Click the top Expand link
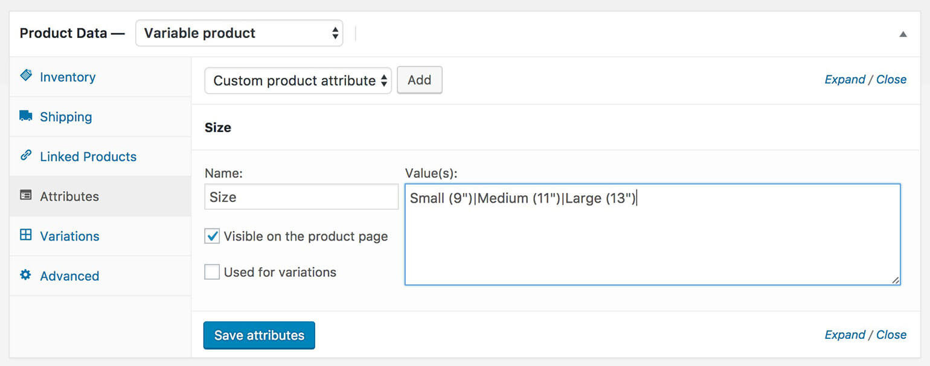Screen dimensions: 930x366 [844, 80]
